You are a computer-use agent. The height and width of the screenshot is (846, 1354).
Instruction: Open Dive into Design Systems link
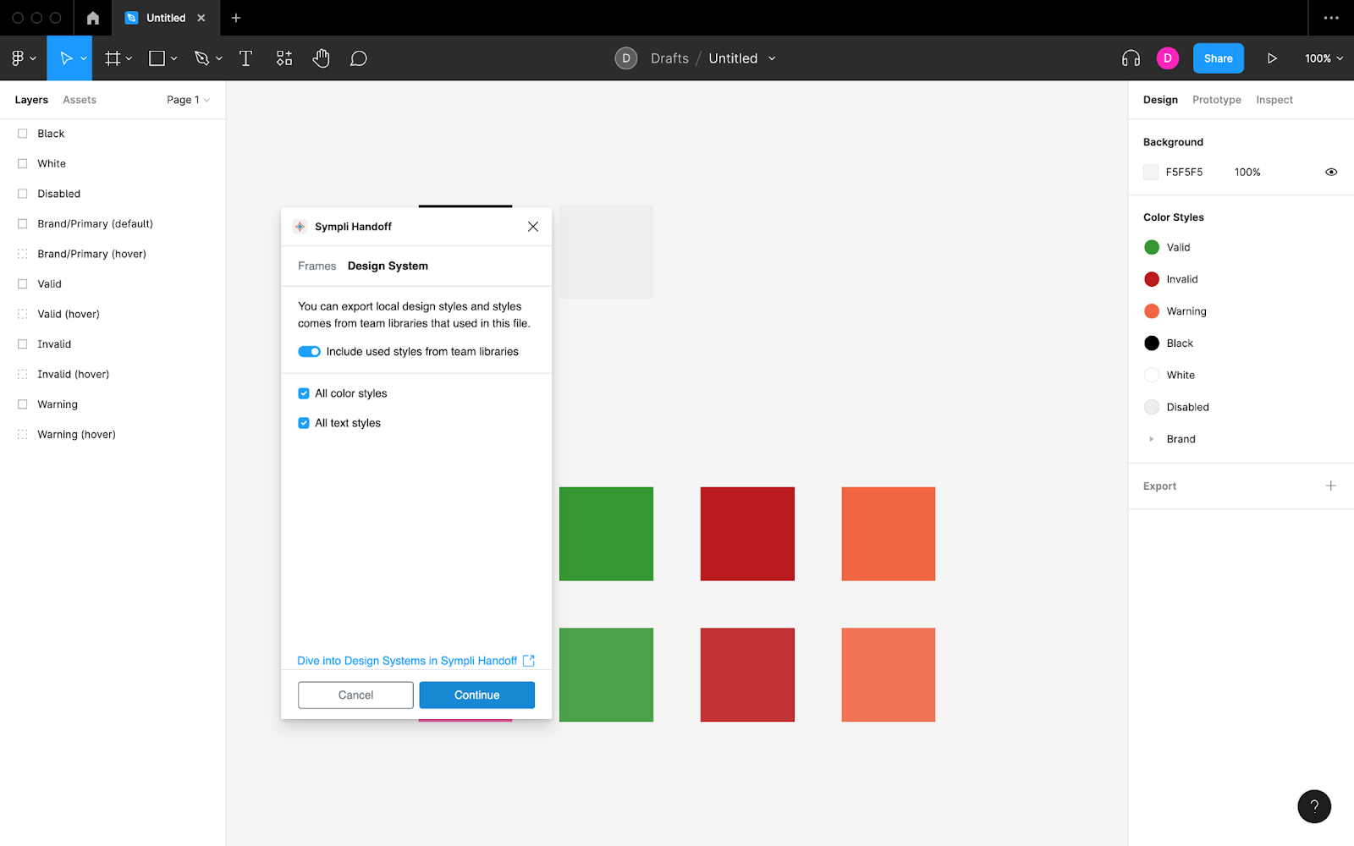[407, 661]
